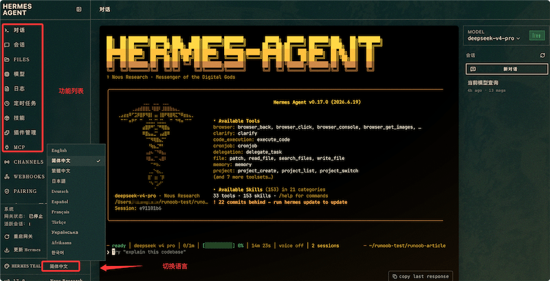Click the 'Hermes Agent v0.17.0 (2026.6.19)' title text
This screenshot has width=550, height=281.
(x=317, y=102)
